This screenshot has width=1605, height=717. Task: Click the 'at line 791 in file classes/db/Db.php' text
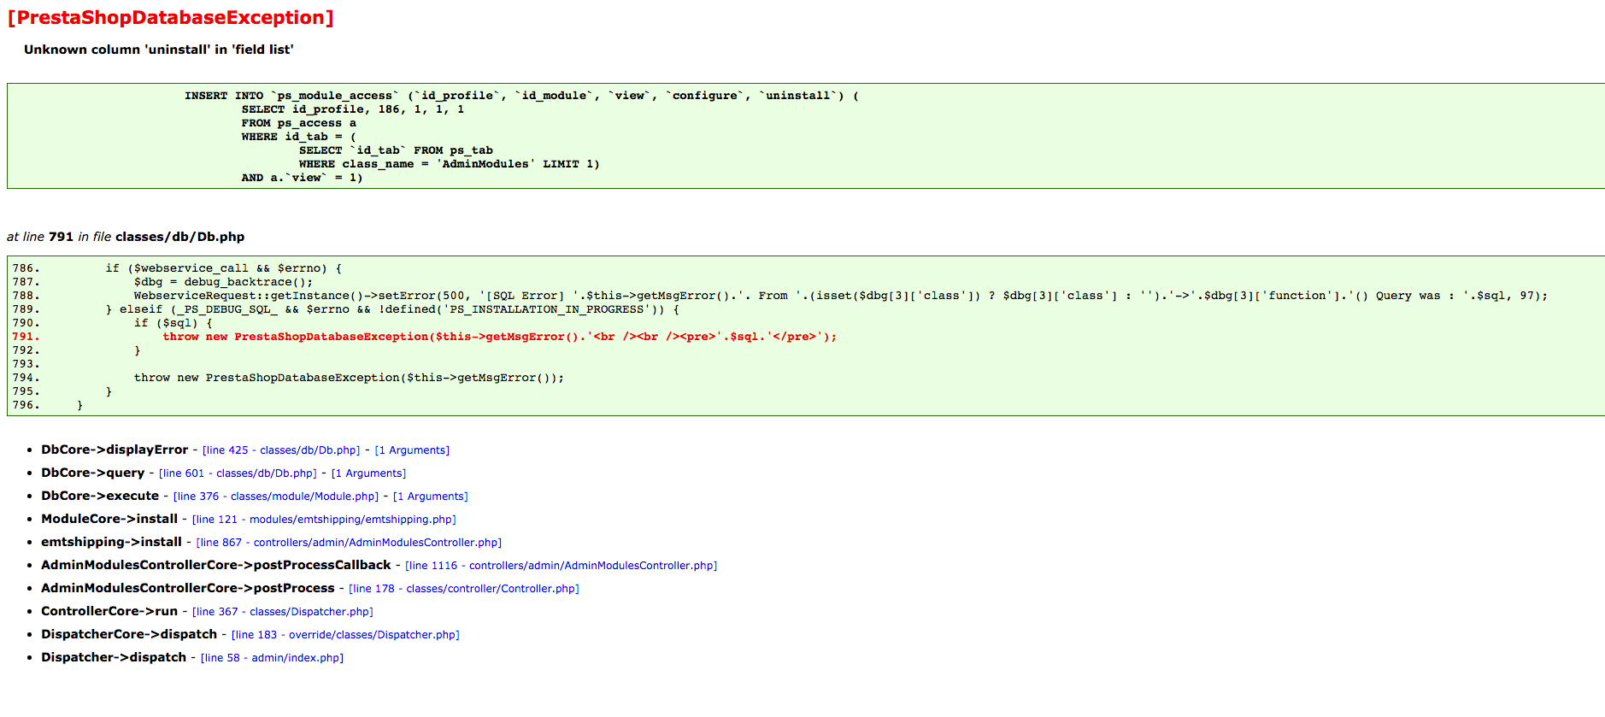coord(126,237)
